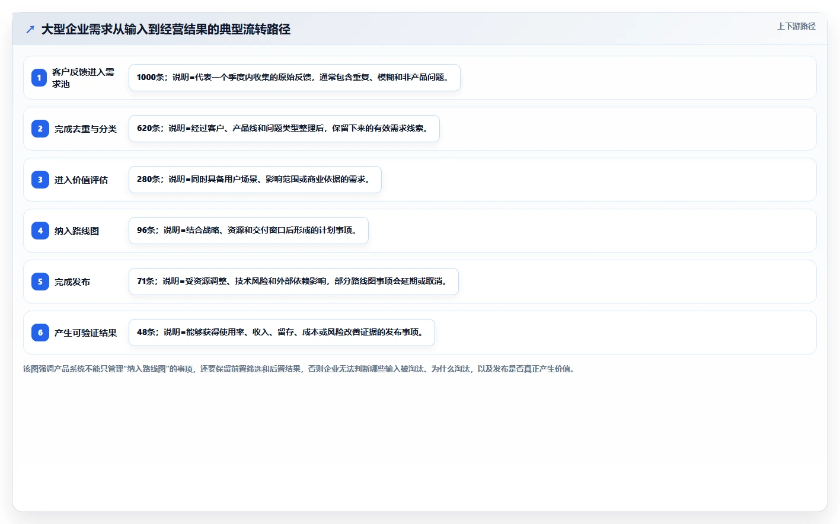This screenshot has height=524, width=840.
Task: Select the step label 完成去重与分类
Action: 85,129
